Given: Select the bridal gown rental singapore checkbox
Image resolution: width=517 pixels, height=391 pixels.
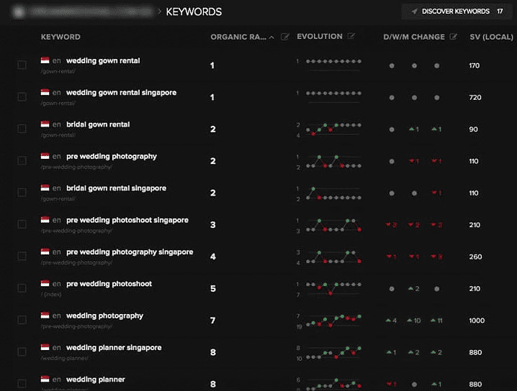Looking at the screenshot, I should point(22,193).
